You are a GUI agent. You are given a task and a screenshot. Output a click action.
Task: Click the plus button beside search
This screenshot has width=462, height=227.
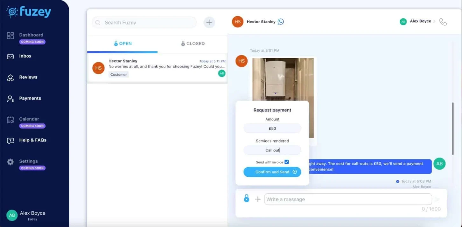209,22
